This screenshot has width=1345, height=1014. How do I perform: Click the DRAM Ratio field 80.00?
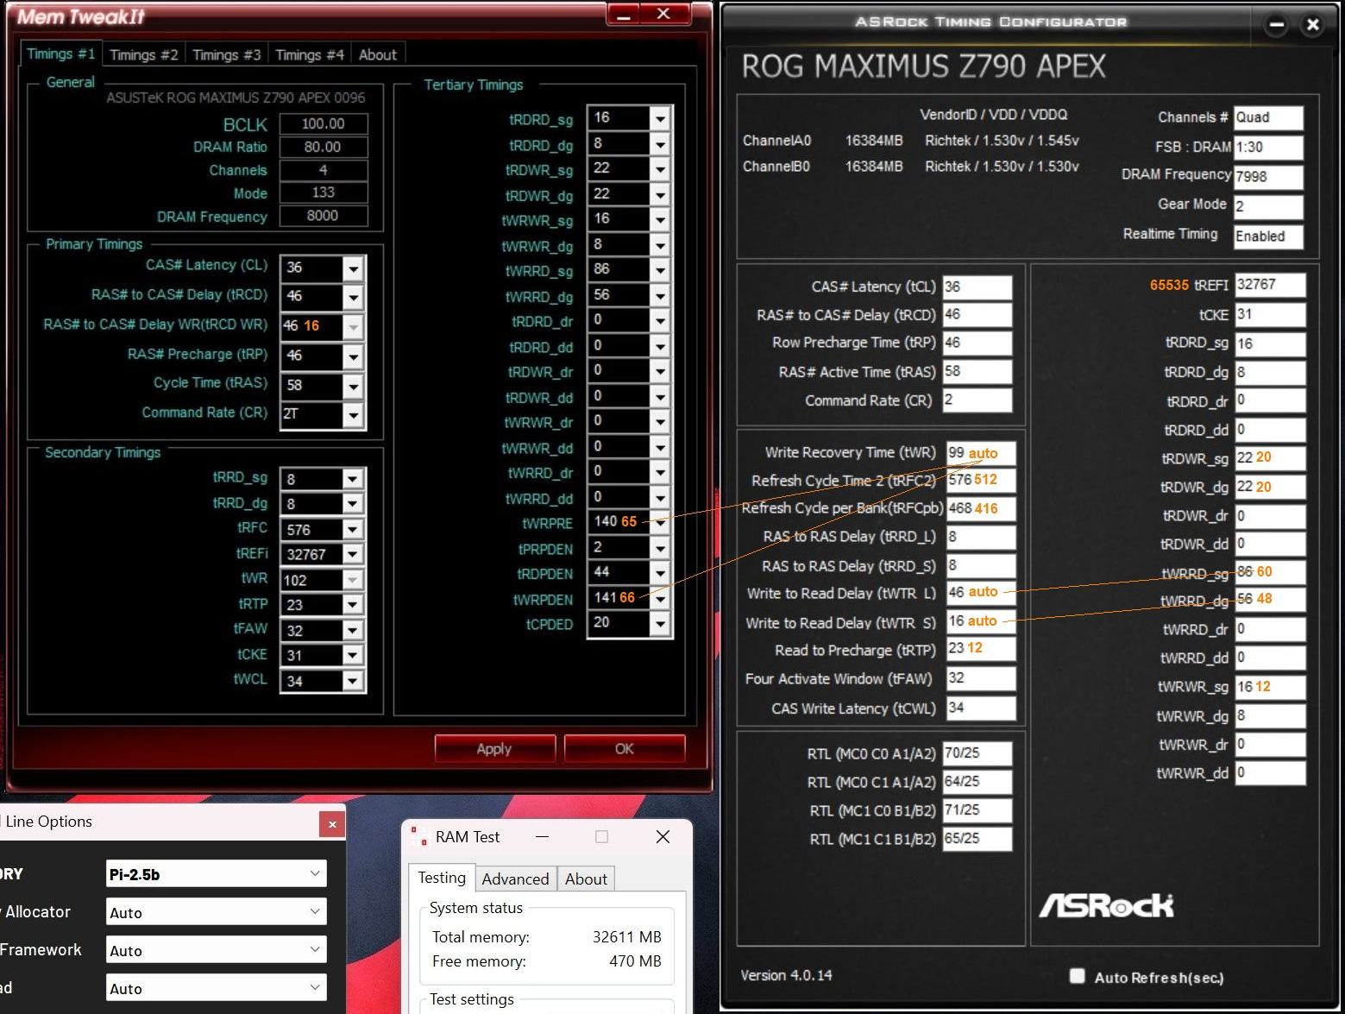[323, 147]
